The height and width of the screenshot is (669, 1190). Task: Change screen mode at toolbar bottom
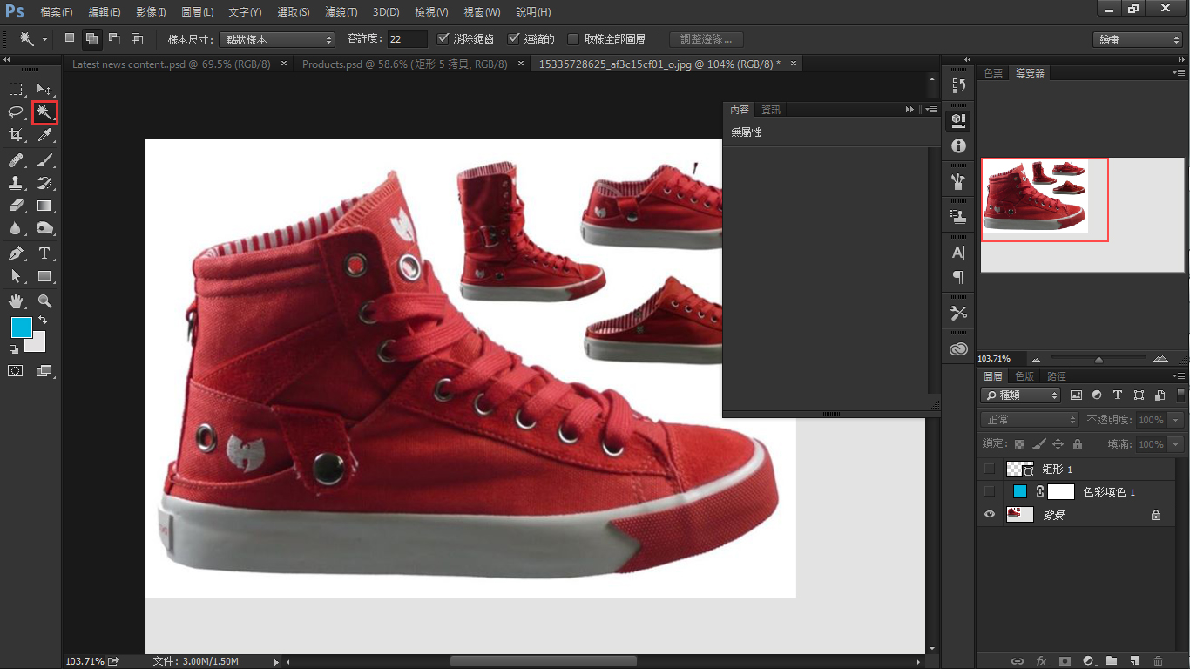[x=44, y=370]
